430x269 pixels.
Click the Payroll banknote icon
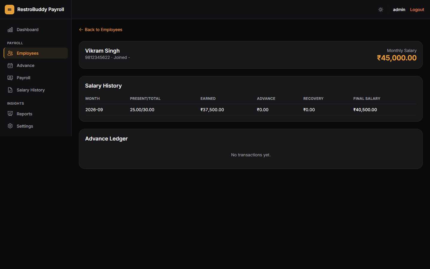(x=10, y=78)
